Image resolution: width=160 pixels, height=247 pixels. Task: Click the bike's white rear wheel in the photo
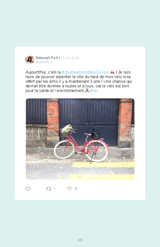(x=97, y=151)
